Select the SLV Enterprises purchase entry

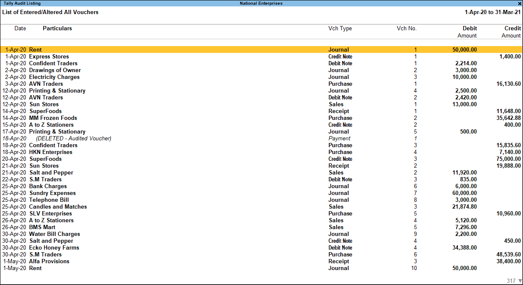coord(261,213)
